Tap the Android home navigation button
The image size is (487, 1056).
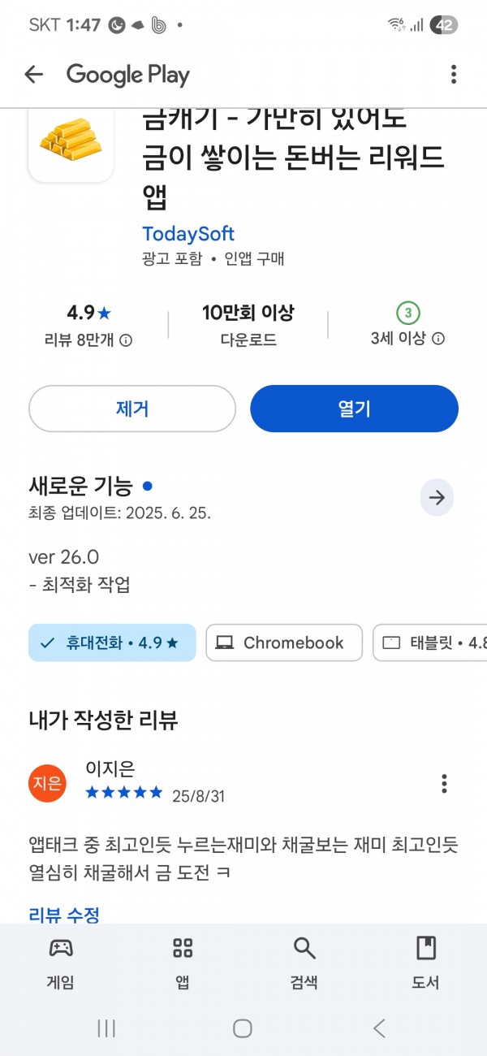(243, 1028)
